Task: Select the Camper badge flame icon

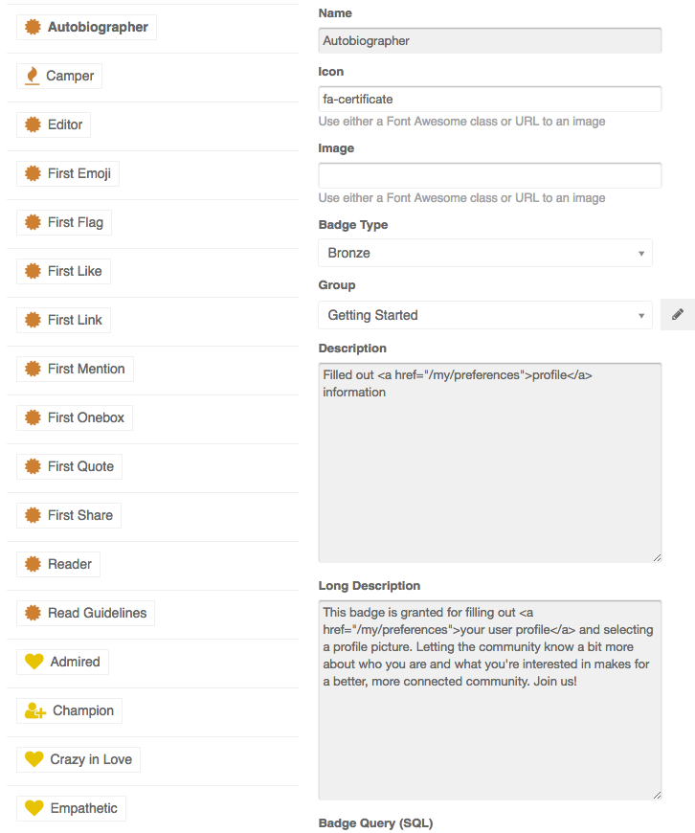Action: click(x=33, y=76)
